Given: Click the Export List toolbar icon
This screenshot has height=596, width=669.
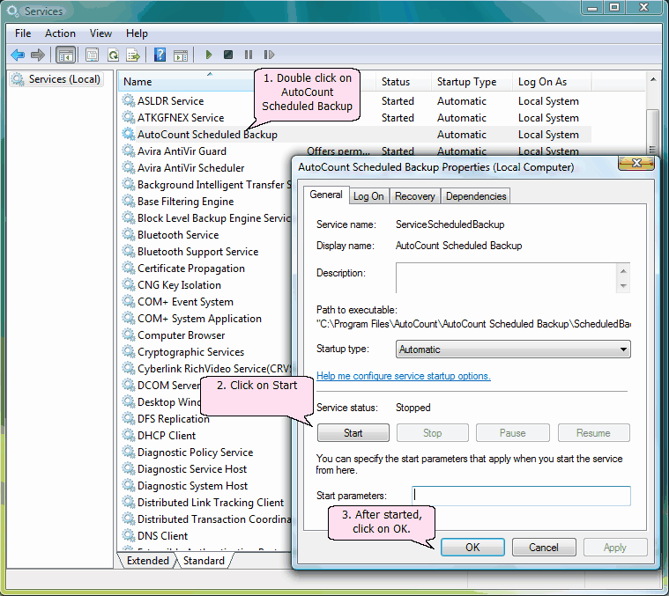Looking at the screenshot, I should tap(133, 55).
